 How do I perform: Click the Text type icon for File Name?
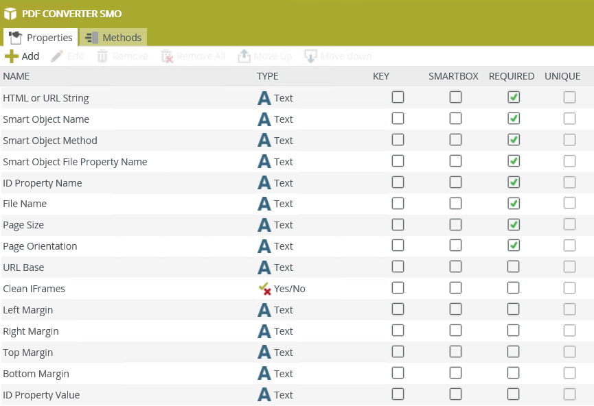[264, 204]
